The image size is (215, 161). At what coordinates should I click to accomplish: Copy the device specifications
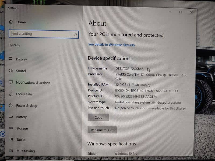pyautogui.click(x=98, y=117)
